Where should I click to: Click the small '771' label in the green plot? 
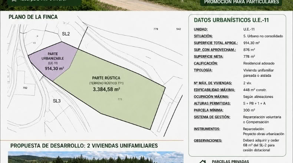[x=120, y=99]
